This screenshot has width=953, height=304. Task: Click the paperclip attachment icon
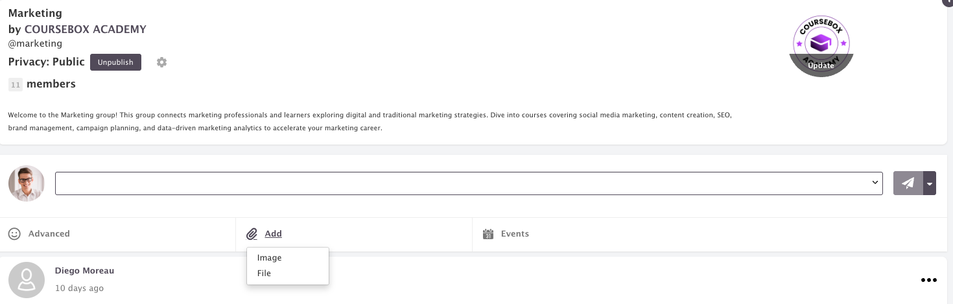pos(252,234)
